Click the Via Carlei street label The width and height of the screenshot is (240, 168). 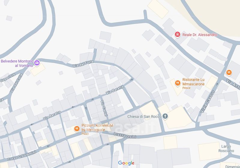[x=104, y=108]
